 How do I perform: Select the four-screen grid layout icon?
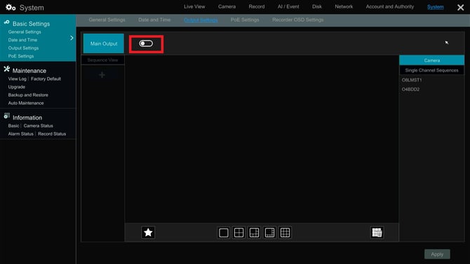click(239, 233)
